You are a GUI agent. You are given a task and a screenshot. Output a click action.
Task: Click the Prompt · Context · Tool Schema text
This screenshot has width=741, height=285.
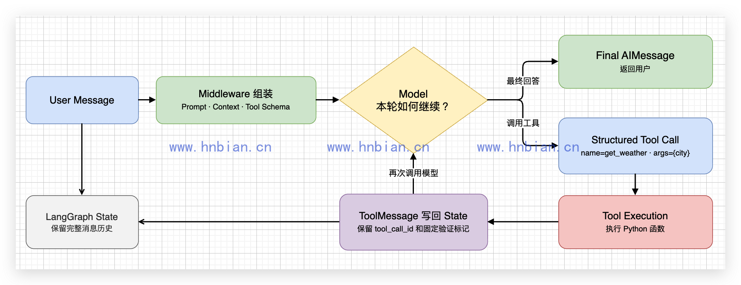[x=236, y=107]
